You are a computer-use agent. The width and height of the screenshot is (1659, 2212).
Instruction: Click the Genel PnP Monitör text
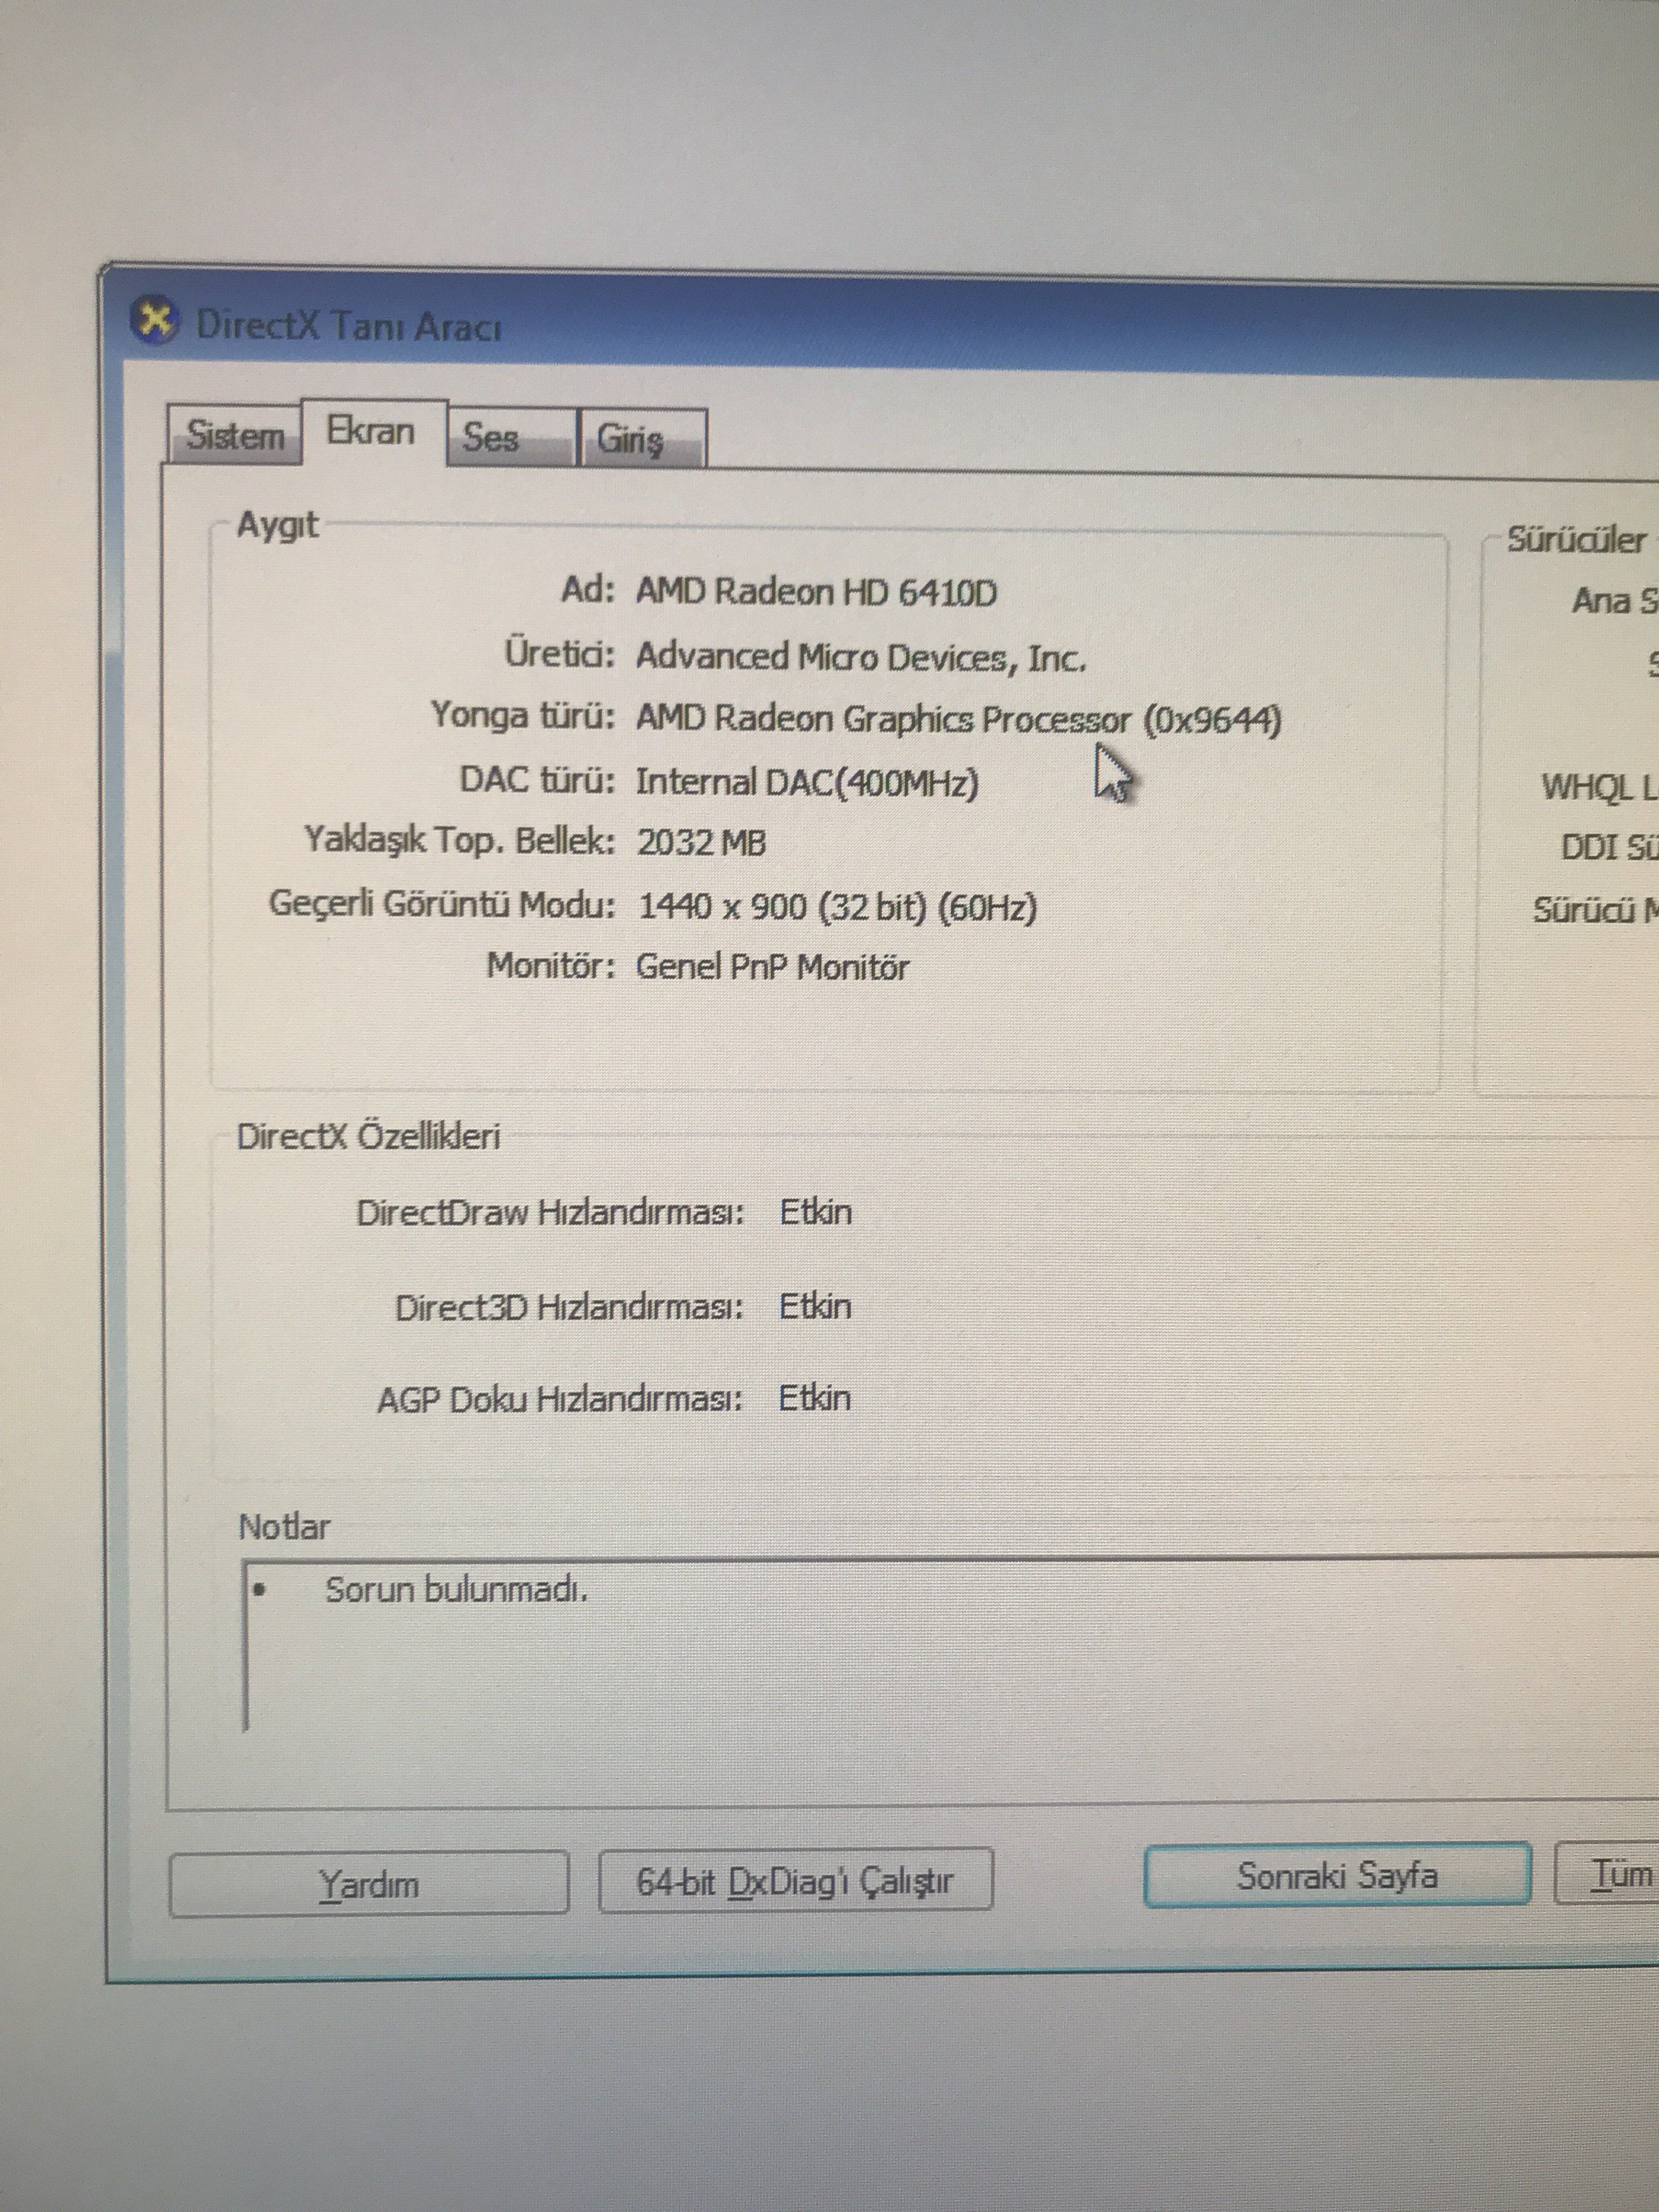[x=772, y=967]
